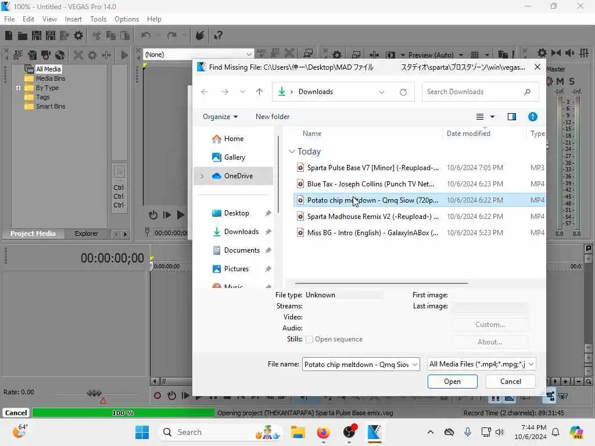Click the microphone icon in system tray
Screen dimensions: 595x446
tap(468, 432)
